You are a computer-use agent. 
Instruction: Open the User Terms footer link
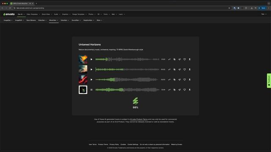93,144
